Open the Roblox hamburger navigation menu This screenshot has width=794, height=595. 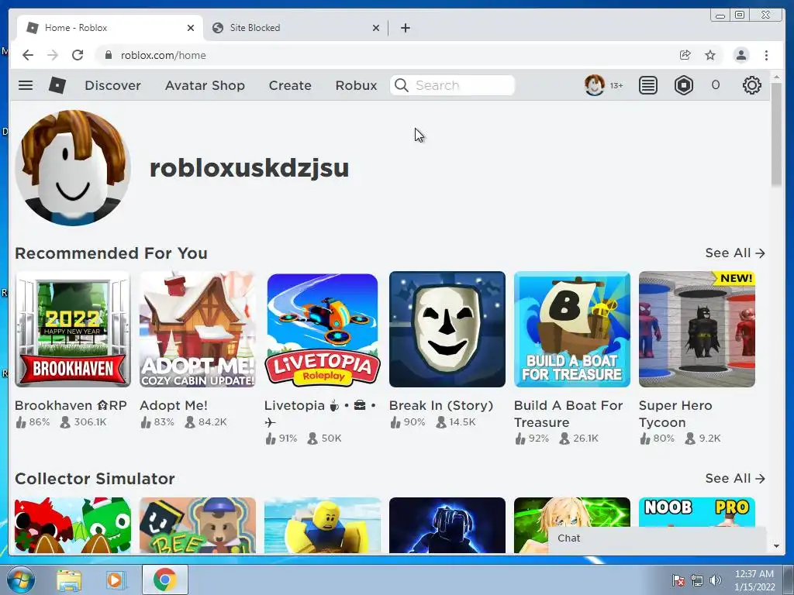[26, 85]
